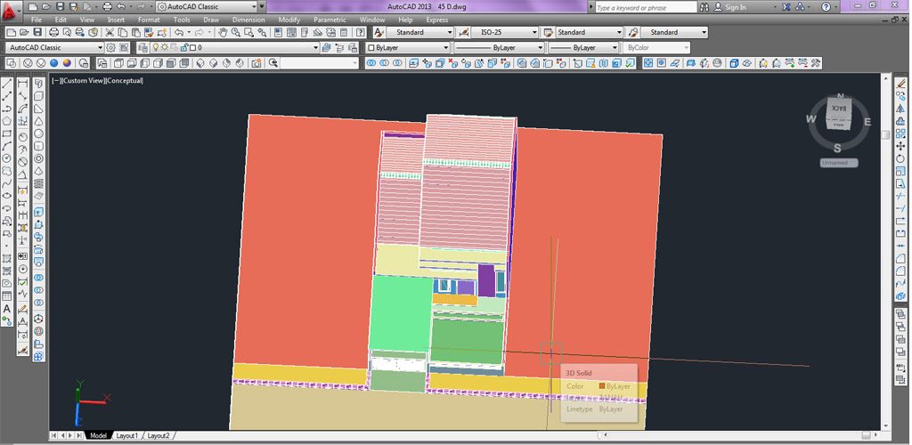Image resolution: width=912 pixels, height=445 pixels.
Task: Click the Sign In link
Action: (735, 7)
